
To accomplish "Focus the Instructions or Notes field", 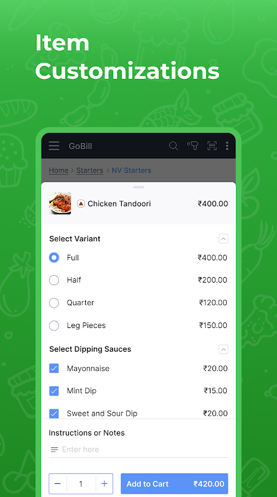I will pos(138,449).
